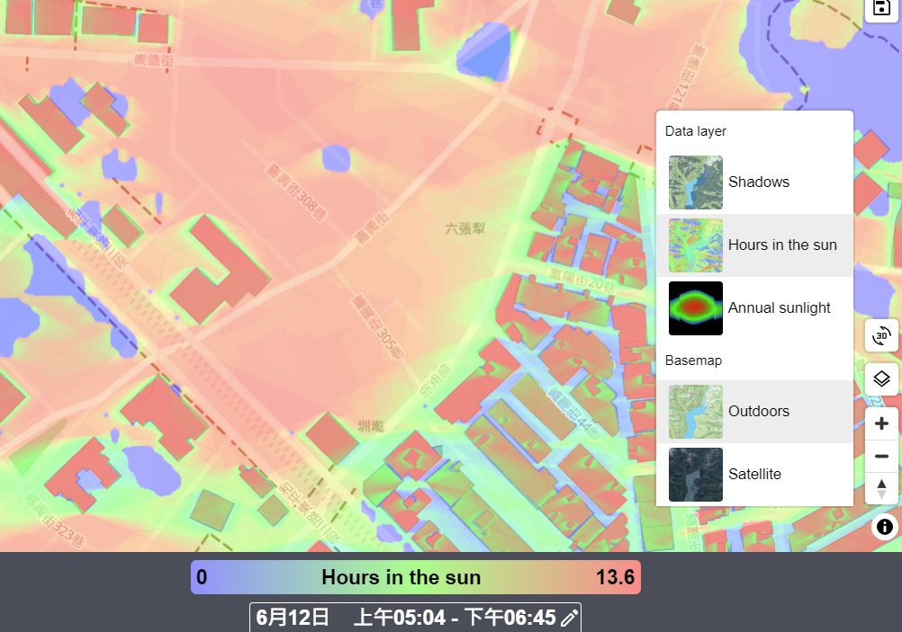Screen dimensions: 902x632
Task: Zoom in with the plus button
Action: [x=881, y=424]
